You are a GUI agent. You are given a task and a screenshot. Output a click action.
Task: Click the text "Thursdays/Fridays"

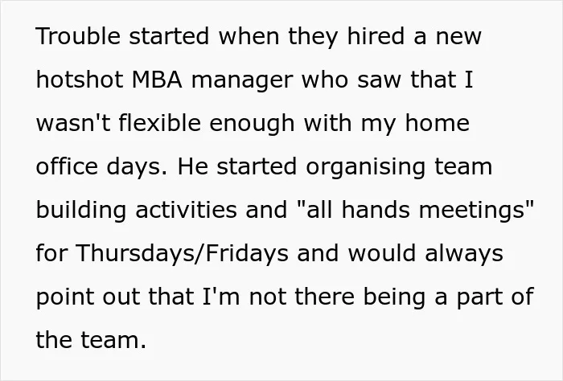182,253
